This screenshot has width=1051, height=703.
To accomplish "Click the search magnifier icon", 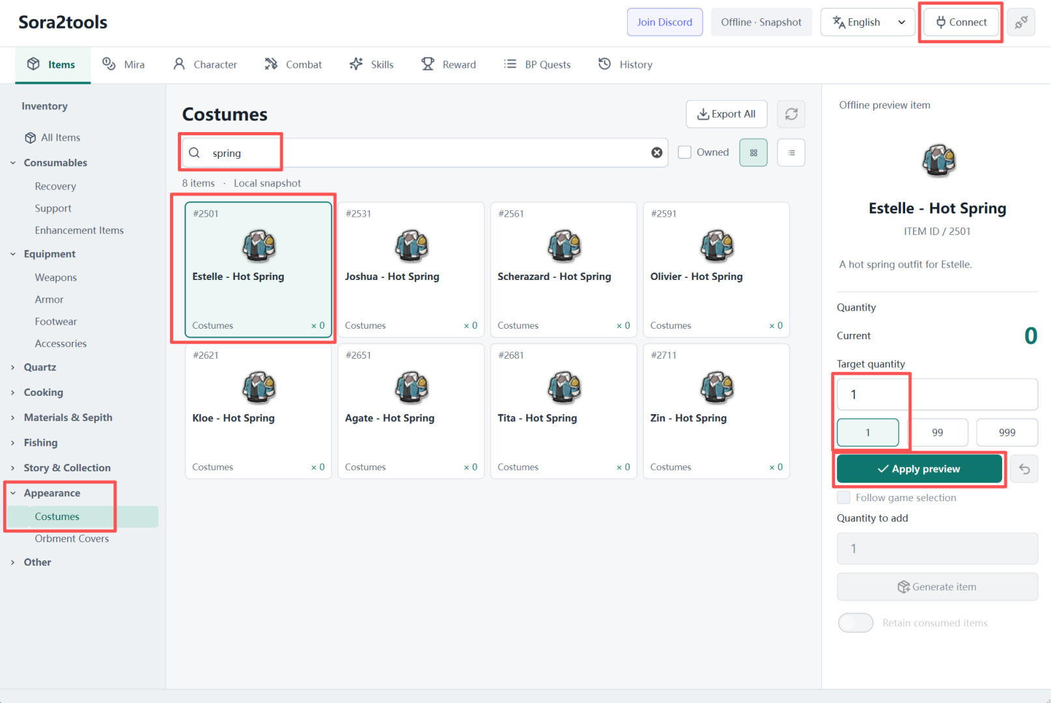I will [194, 153].
